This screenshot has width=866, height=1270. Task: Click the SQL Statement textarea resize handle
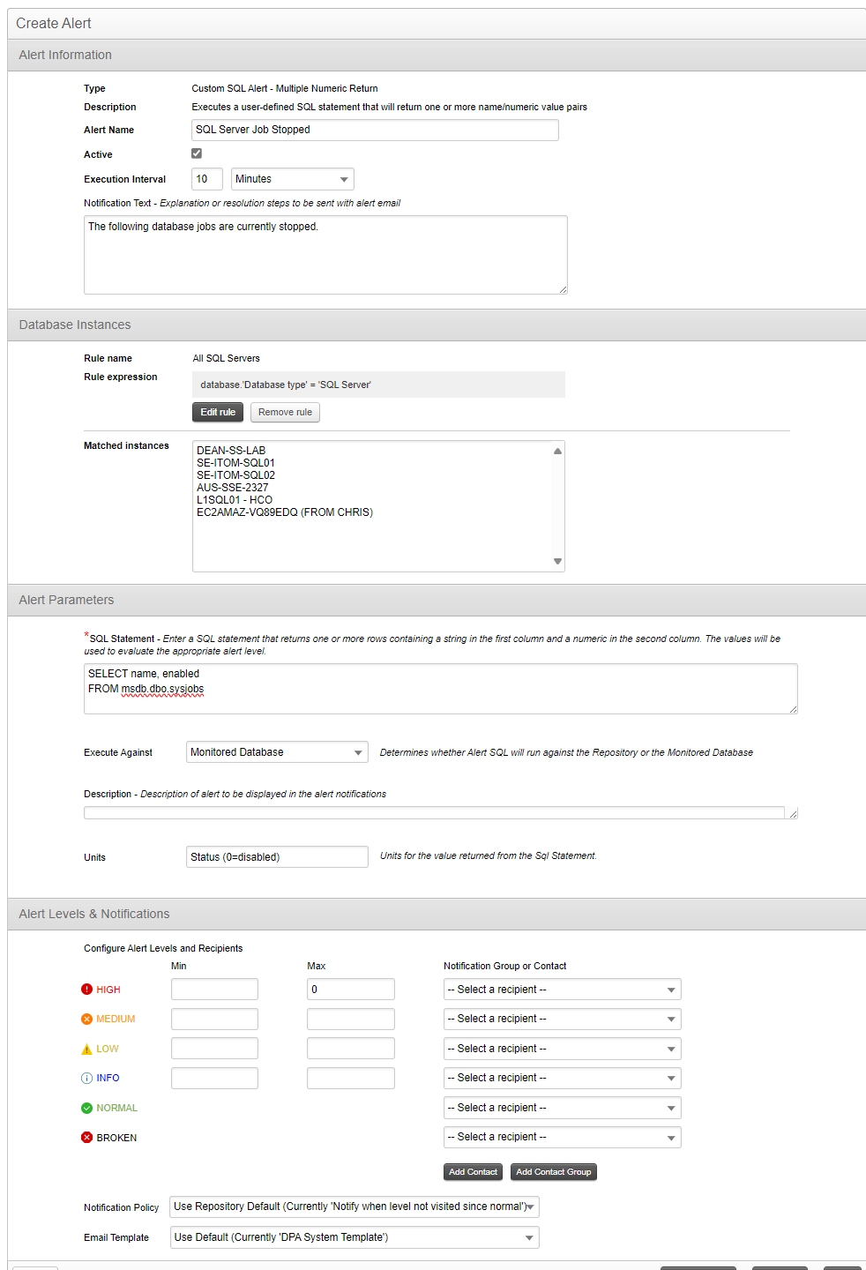[793, 709]
